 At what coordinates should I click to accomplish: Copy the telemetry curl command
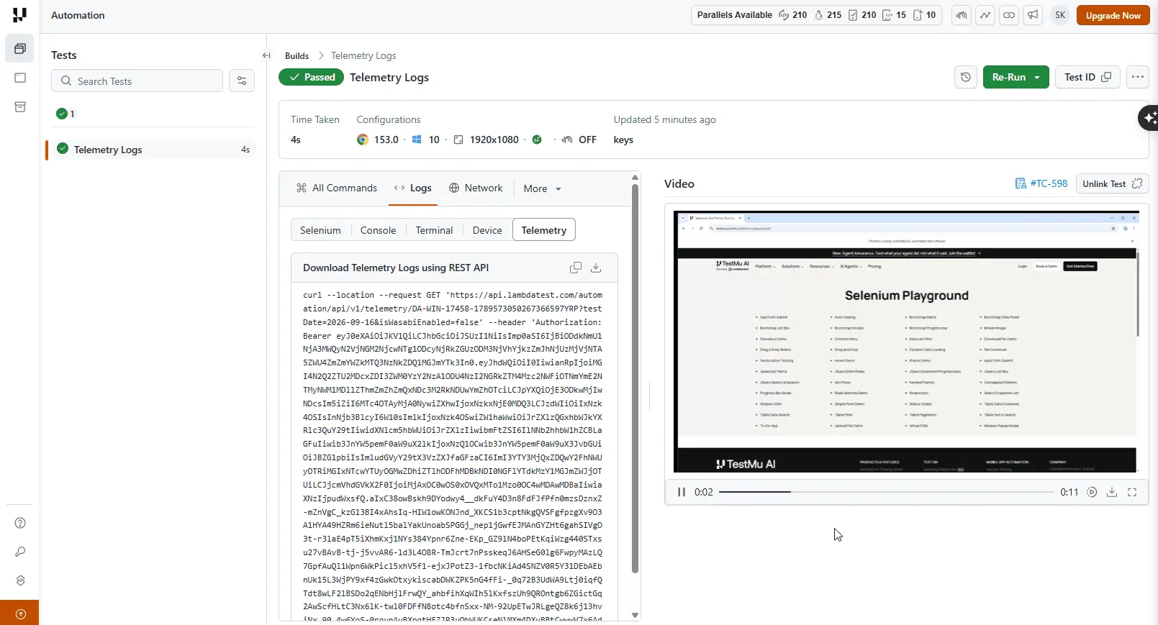576,268
